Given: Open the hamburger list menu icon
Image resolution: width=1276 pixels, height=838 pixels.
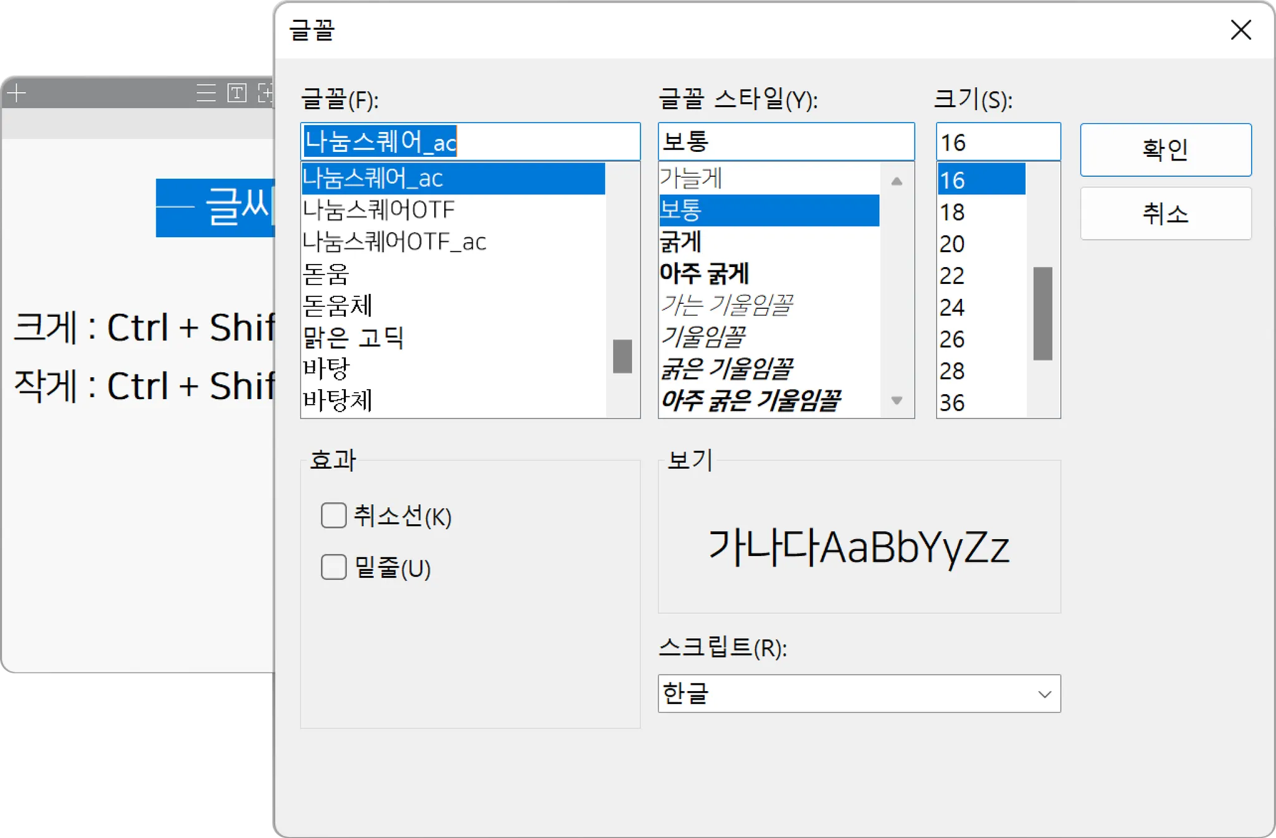Looking at the screenshot, I should point(206,93).
